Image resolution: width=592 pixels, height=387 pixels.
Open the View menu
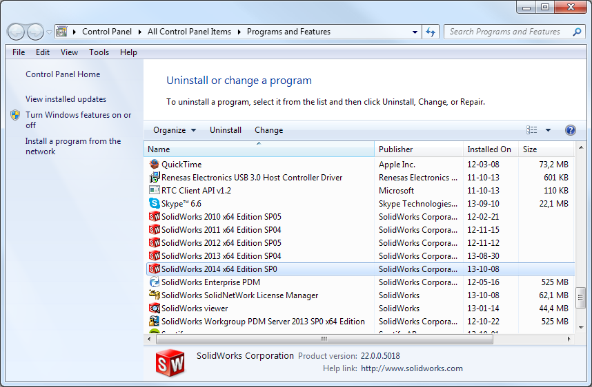69,52
